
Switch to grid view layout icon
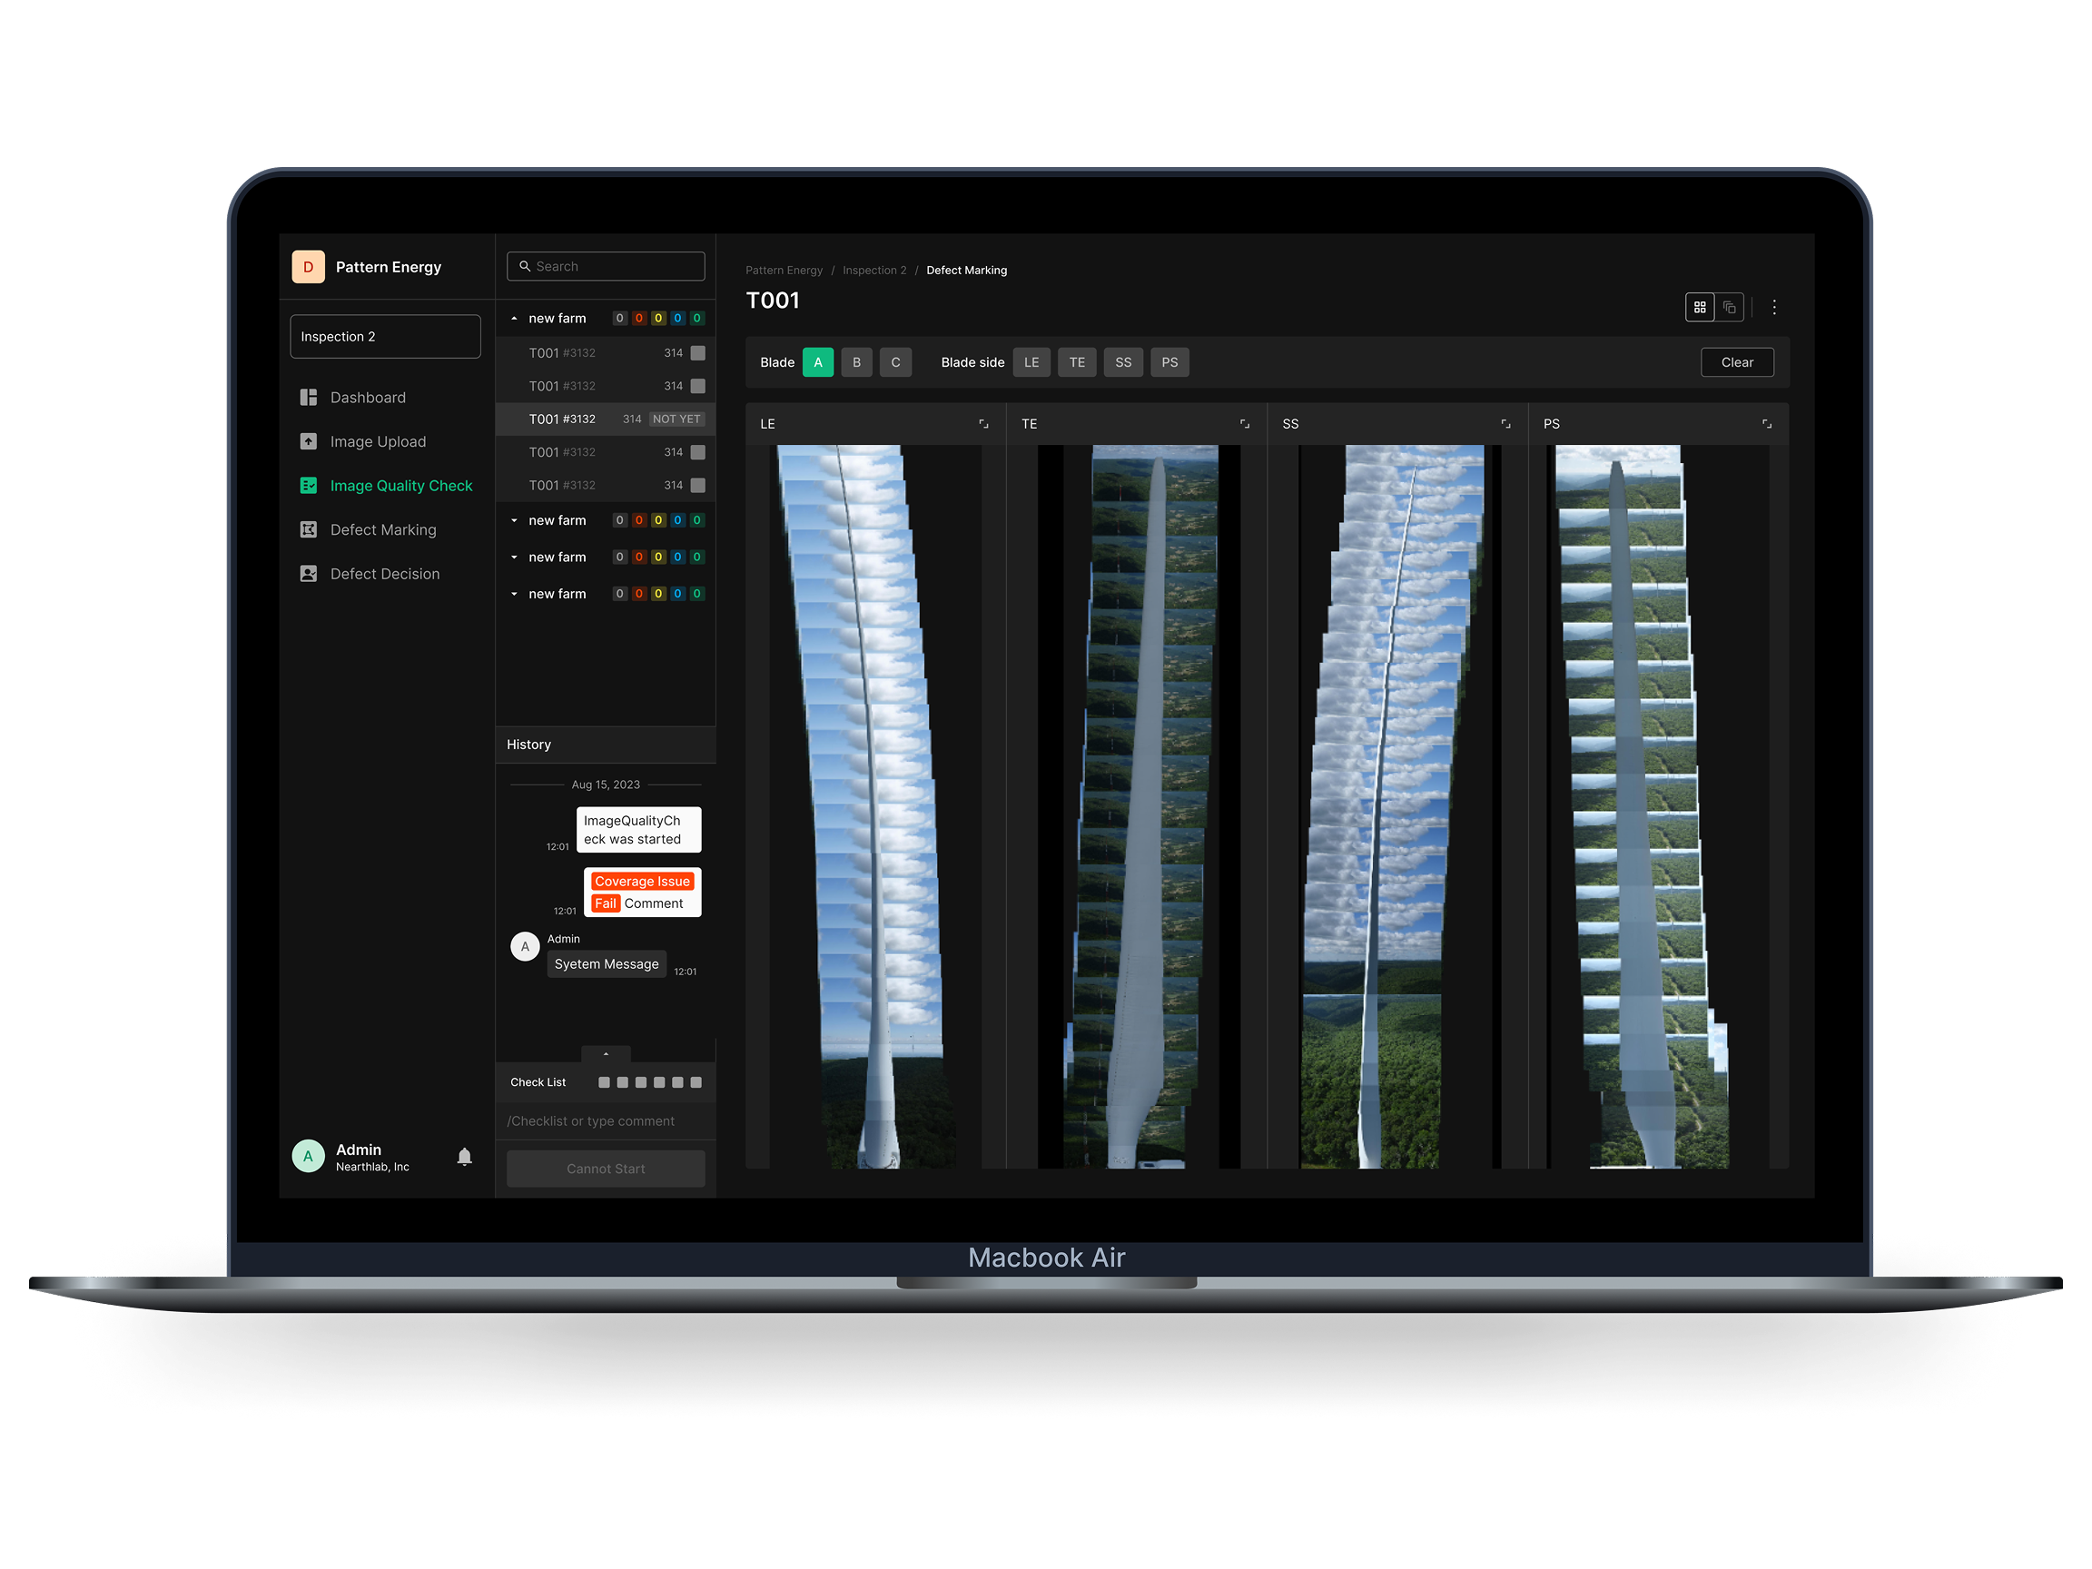click(x=1700, y=308)
